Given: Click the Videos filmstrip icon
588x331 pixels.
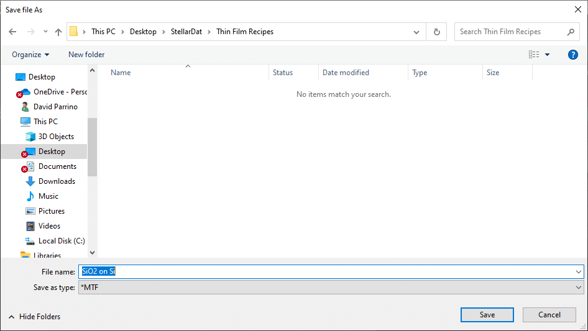Looking at the screenshot, I should (x=30, y=226).
